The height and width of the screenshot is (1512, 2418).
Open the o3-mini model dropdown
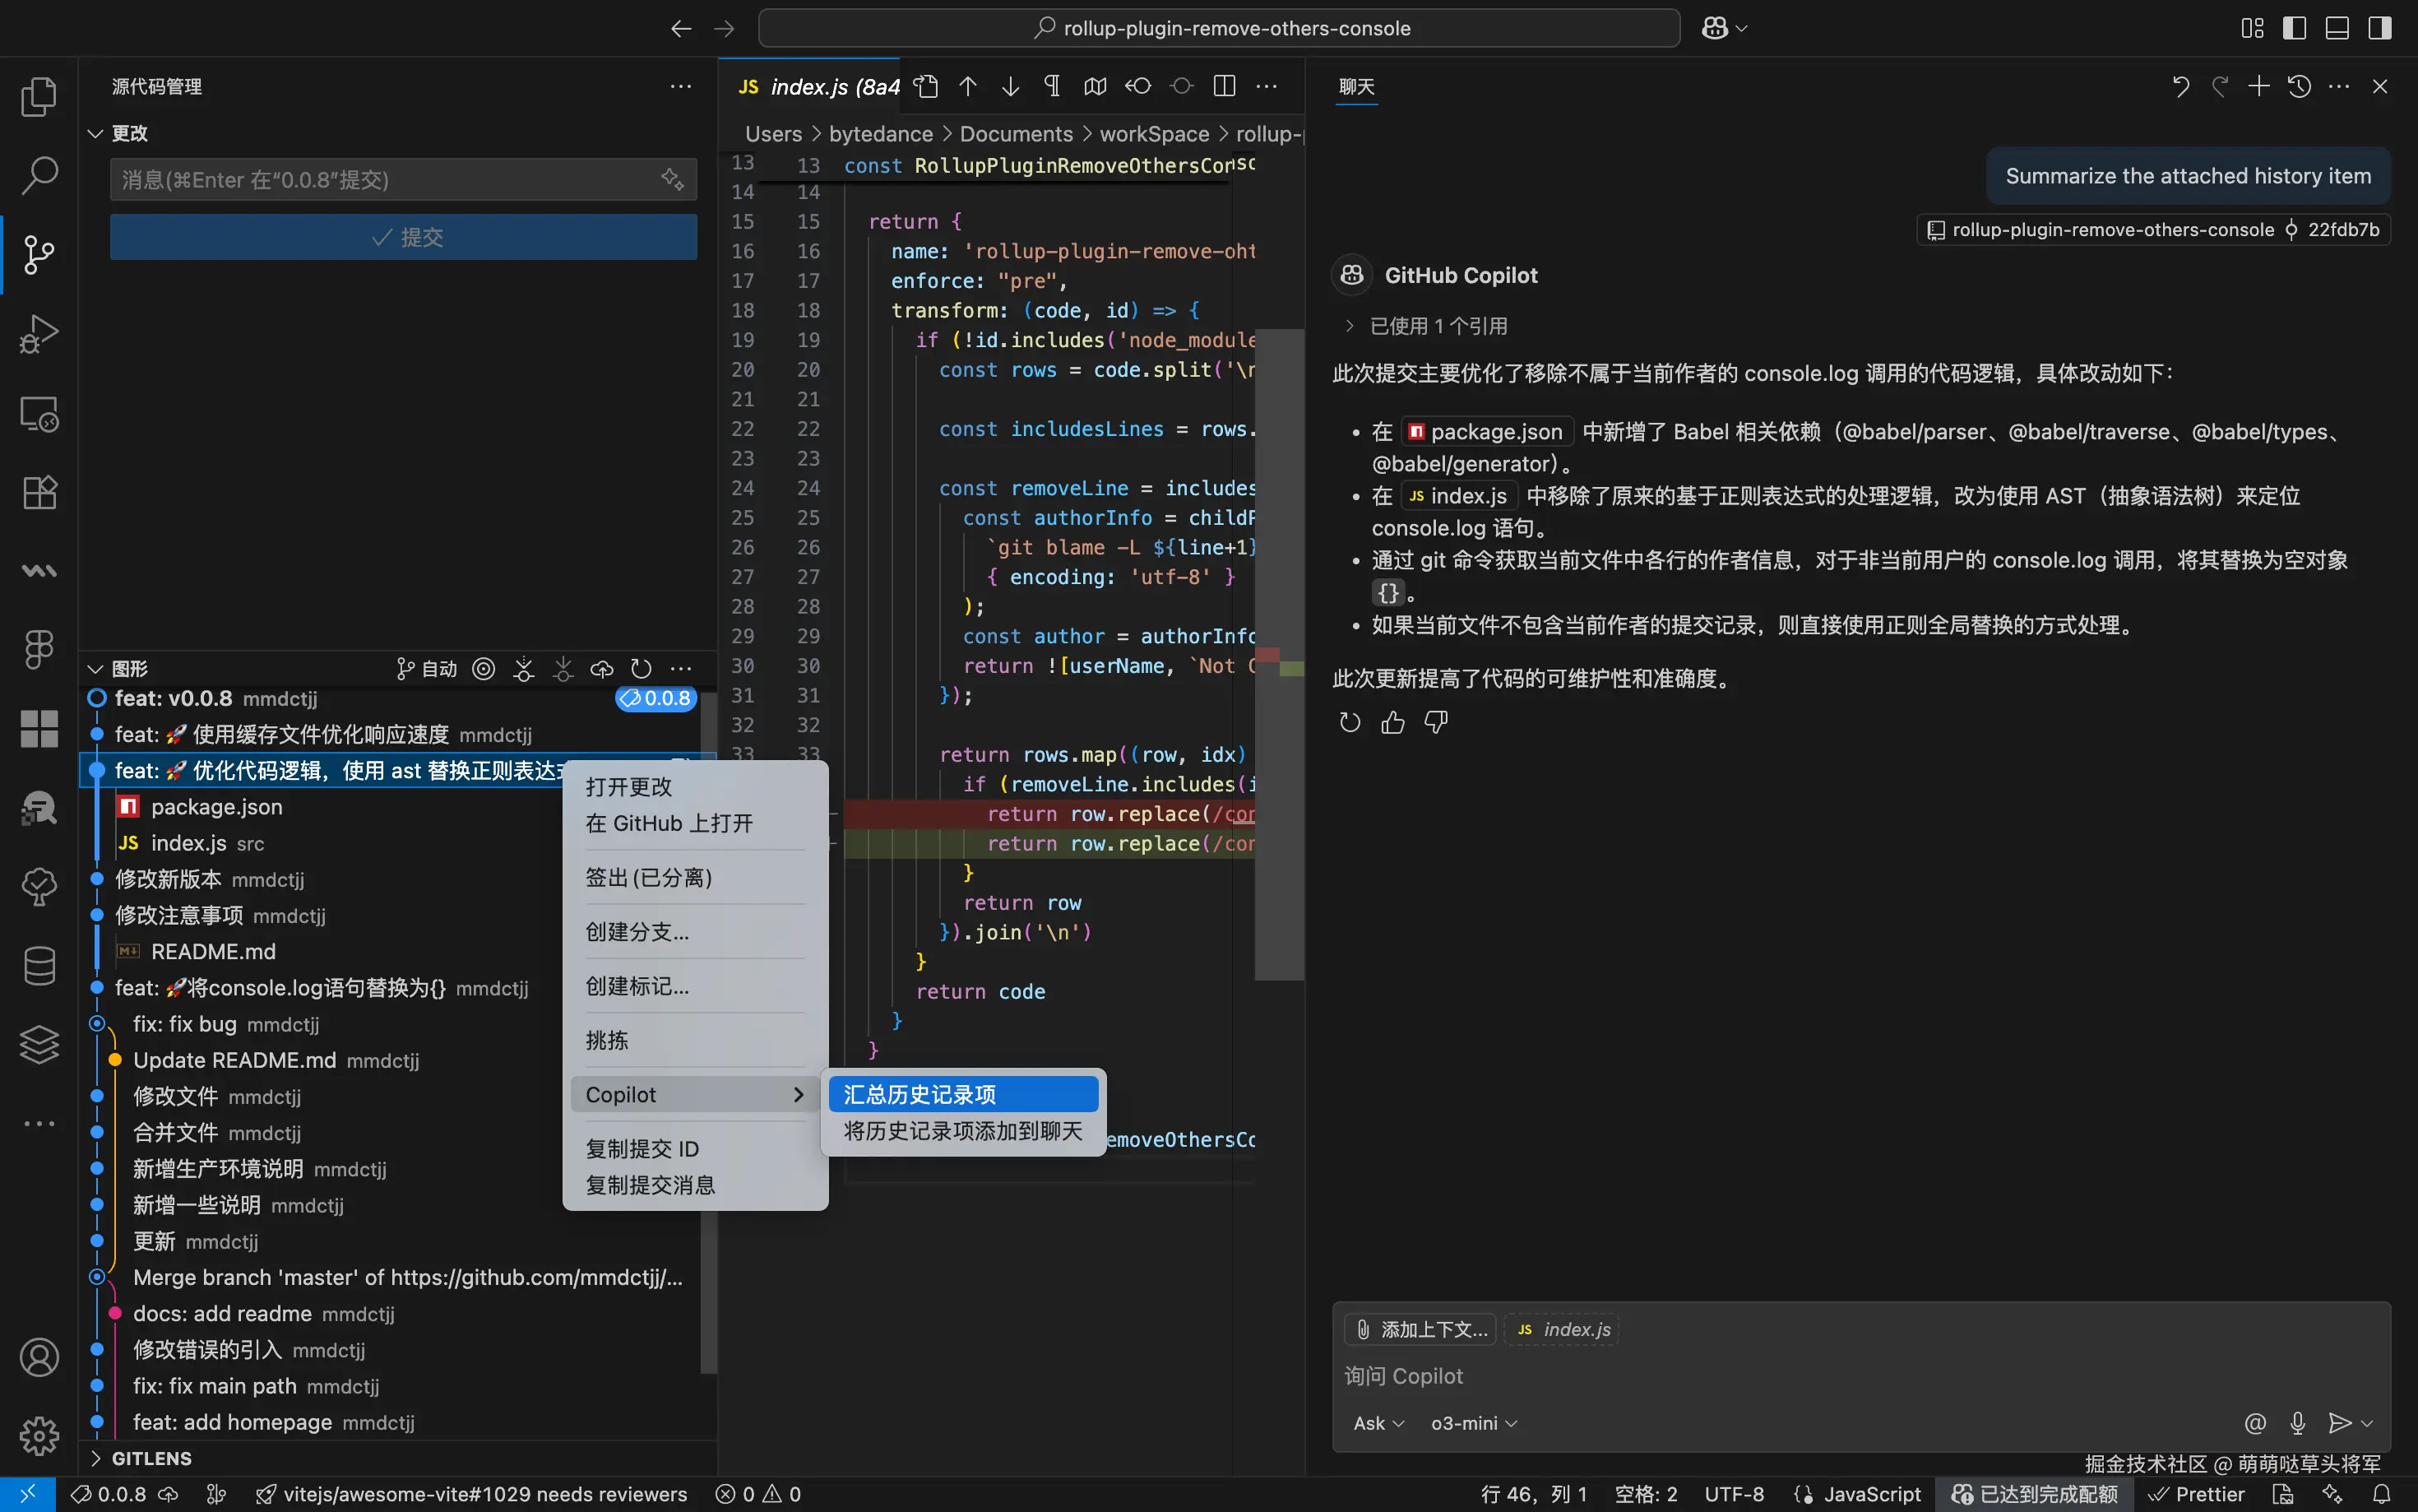tap(1473, 1423)
